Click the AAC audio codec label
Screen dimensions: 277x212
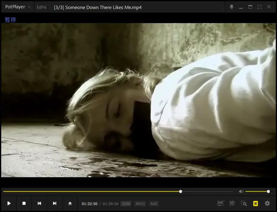pyautogui.click(x=154, y=204)
